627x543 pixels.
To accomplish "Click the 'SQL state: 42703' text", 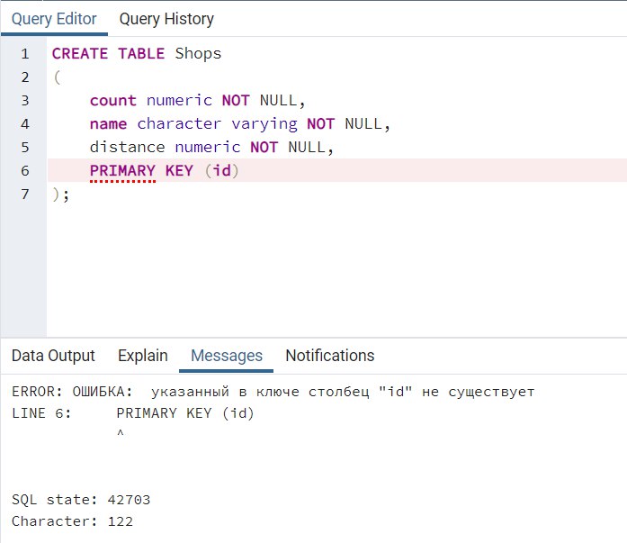I will click(81, 500).
